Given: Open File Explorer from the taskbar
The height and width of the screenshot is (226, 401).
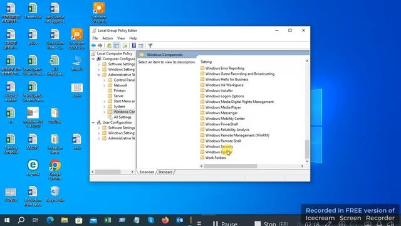Looking at the screenshot, I should [65, 220].
